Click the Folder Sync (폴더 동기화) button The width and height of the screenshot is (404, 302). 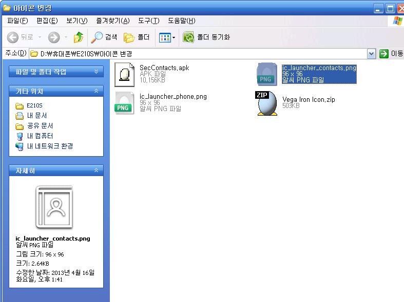pos(207,37)
